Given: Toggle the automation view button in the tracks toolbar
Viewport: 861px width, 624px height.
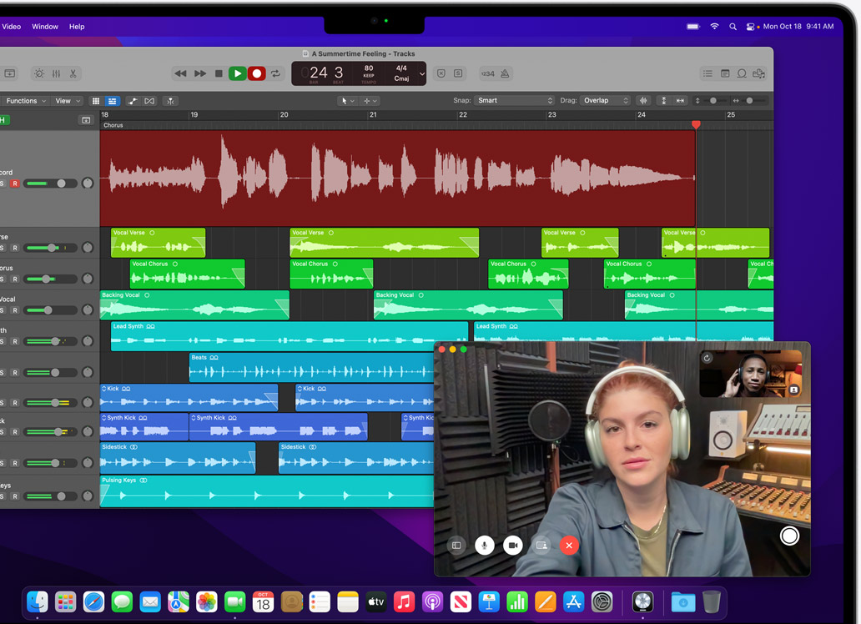Looking at the screenshot, I should tap(133, 101).
